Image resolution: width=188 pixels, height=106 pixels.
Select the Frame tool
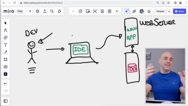pyautogui.click(x=5, y=59)
